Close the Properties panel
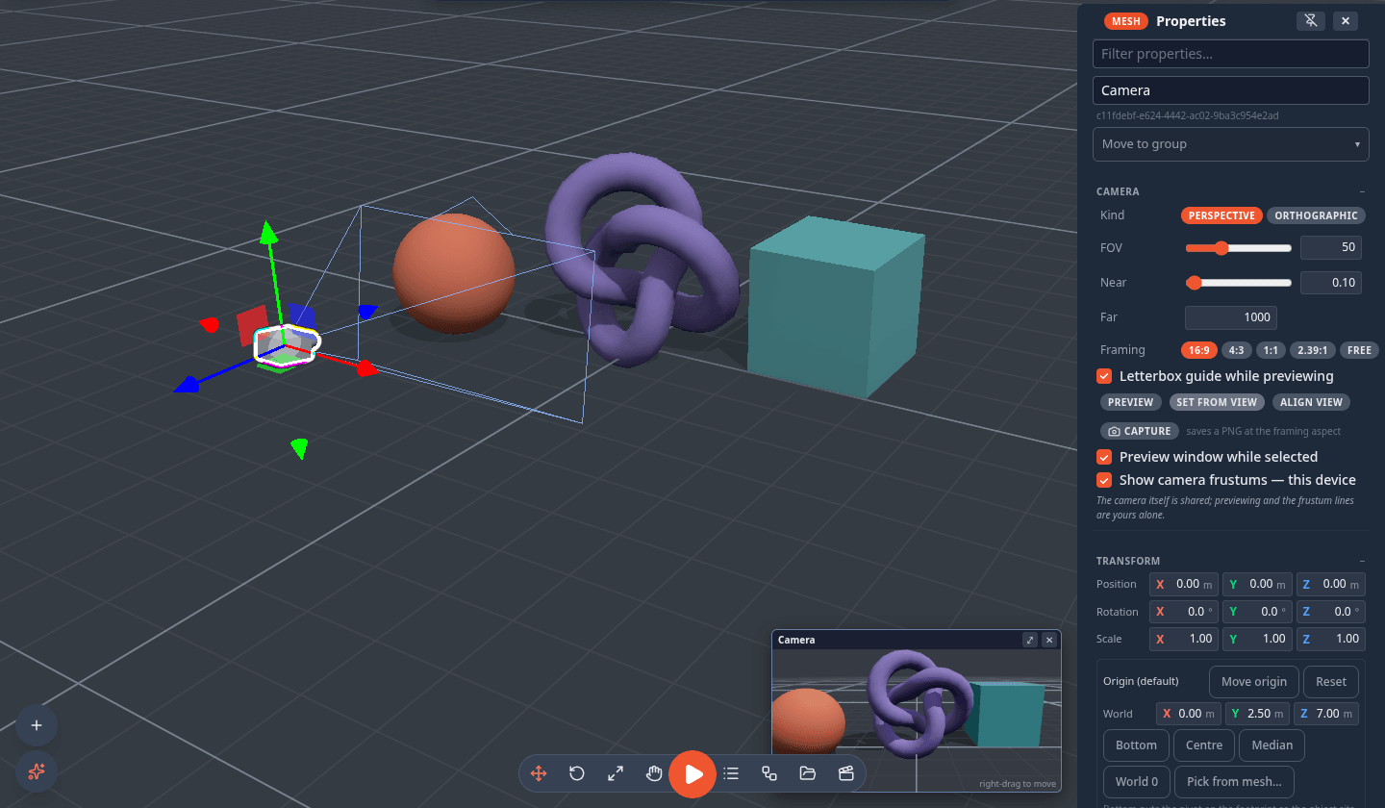Image resolution: width=1385 pixels, height=808 pixels. click(1347, 20)
